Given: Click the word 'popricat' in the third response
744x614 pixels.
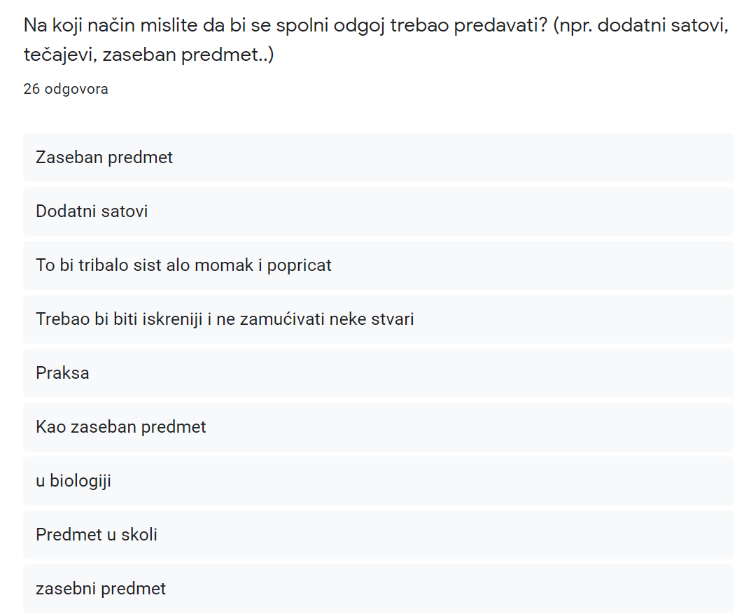Looking at the screenshot, I should [300, 266].
